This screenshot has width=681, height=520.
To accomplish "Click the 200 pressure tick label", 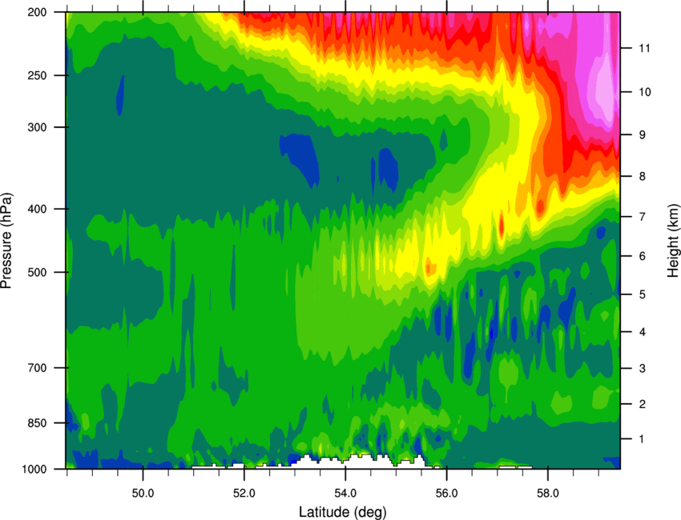I will [38, 12].
